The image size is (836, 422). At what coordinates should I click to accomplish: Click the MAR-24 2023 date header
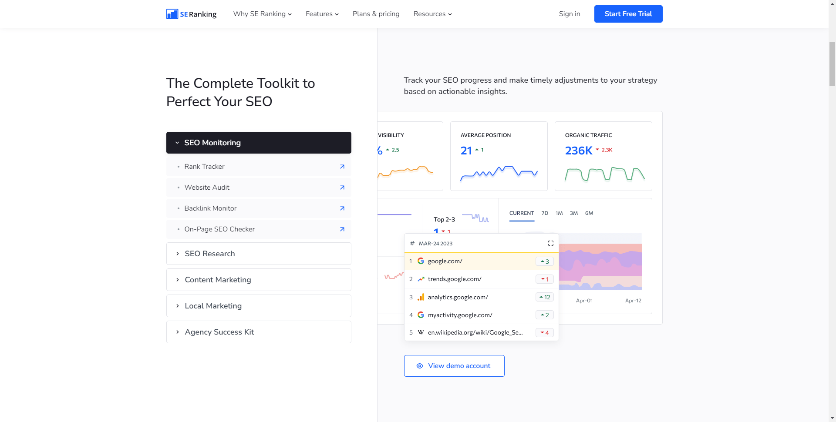pos(435,244)
